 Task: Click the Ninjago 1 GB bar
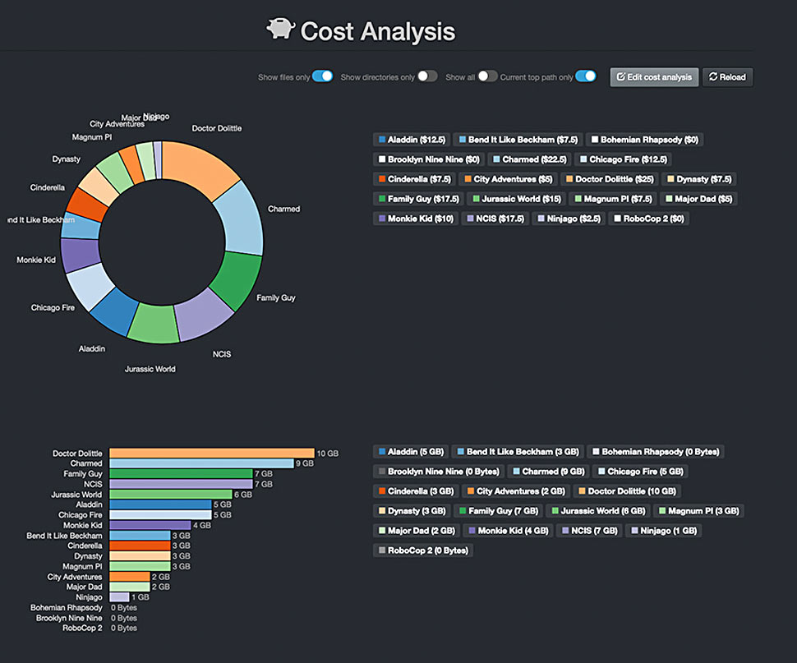tap(119, 597)
